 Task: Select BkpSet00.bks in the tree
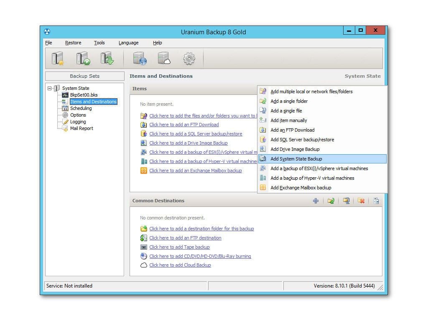pyautogui.click(x=84, y=95)
